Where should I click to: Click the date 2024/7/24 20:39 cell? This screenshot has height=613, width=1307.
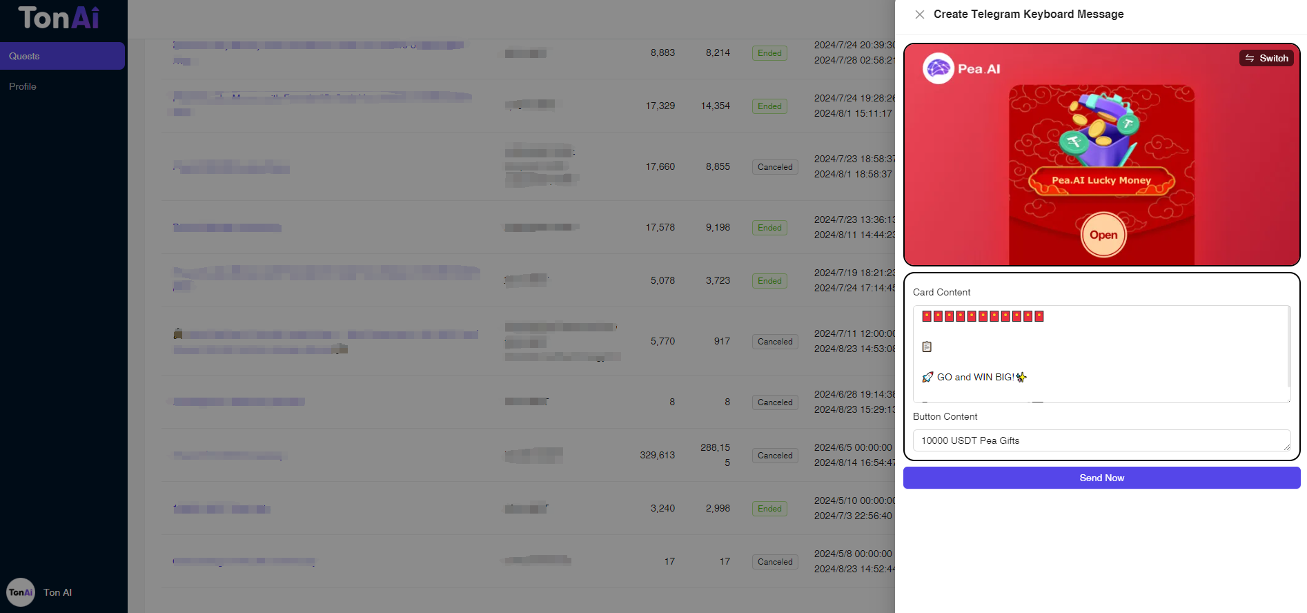click(x=854, y=45)
